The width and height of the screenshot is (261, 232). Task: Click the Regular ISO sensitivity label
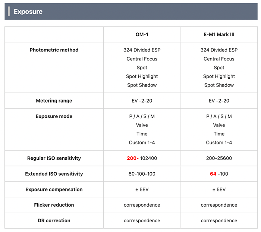click(x=54, y=158)
